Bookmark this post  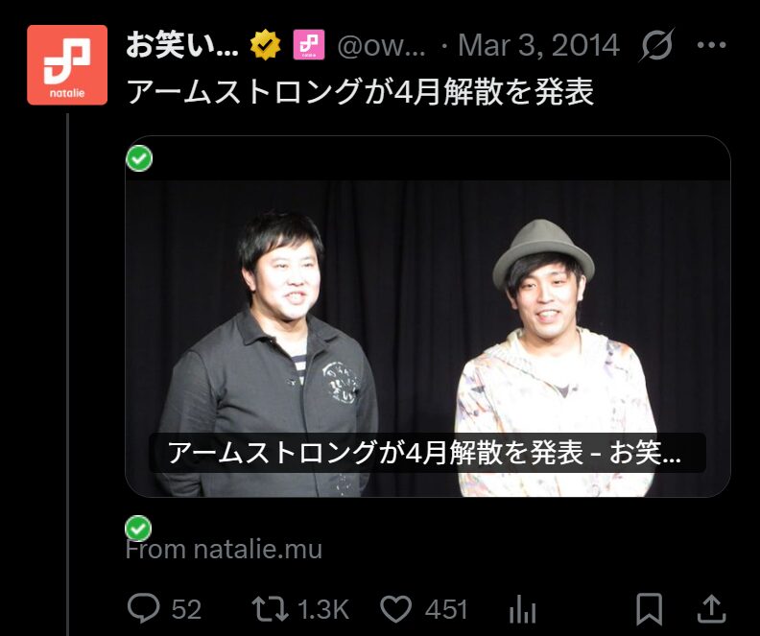click(x=650, y=609)
